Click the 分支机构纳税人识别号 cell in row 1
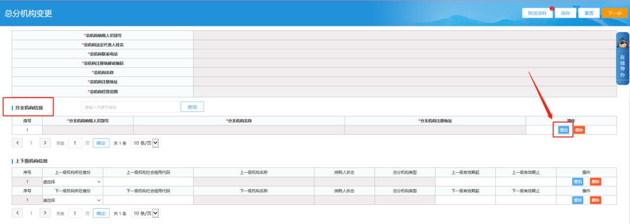 87,130
